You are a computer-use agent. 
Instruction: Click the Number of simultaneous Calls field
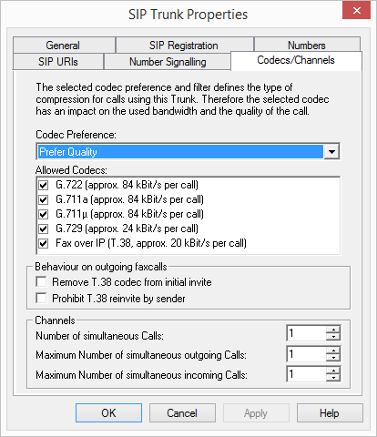click(306, 333)
